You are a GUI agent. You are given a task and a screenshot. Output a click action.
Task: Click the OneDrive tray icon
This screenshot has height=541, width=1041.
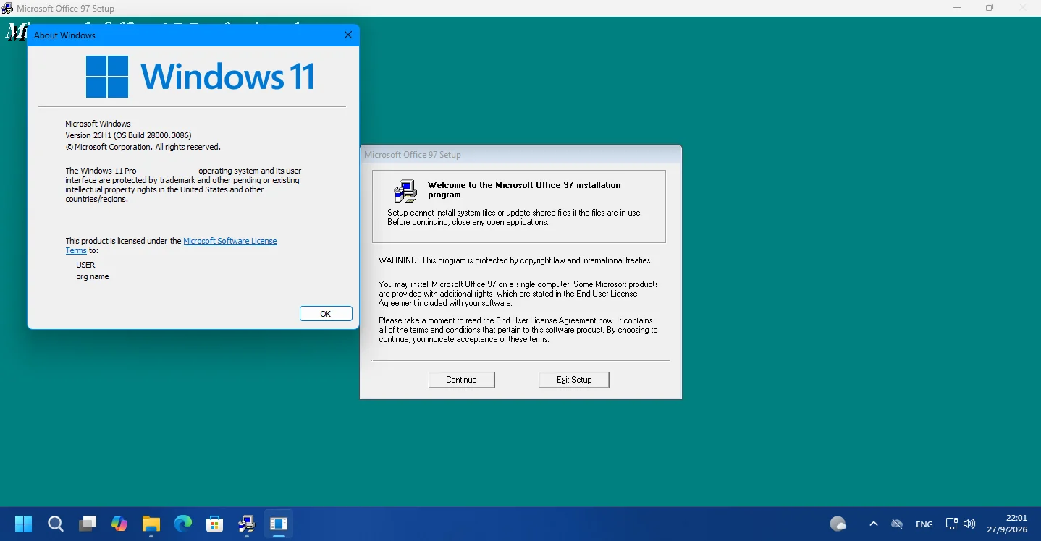(897, 524)
